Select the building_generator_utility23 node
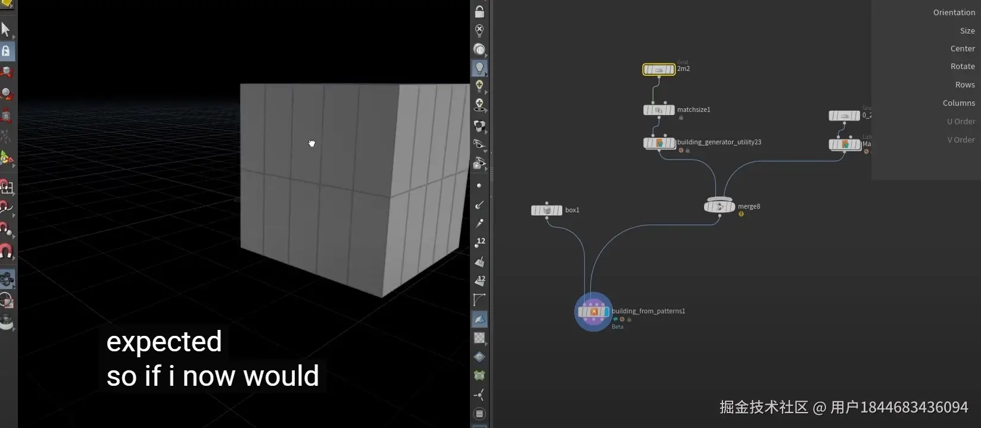 click(x=659, y=143)
